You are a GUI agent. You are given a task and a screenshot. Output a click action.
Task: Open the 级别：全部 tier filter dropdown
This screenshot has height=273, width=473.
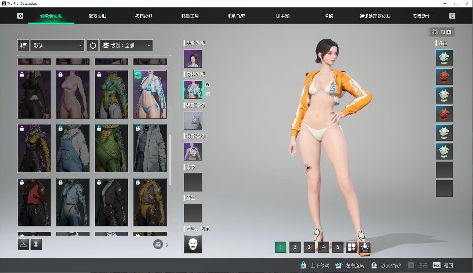[x=126, y=46]
